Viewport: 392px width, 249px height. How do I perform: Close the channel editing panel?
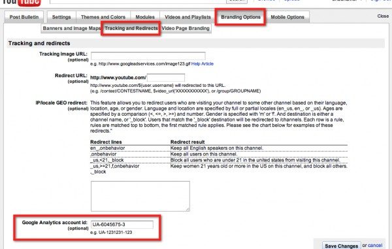[383, 16]
